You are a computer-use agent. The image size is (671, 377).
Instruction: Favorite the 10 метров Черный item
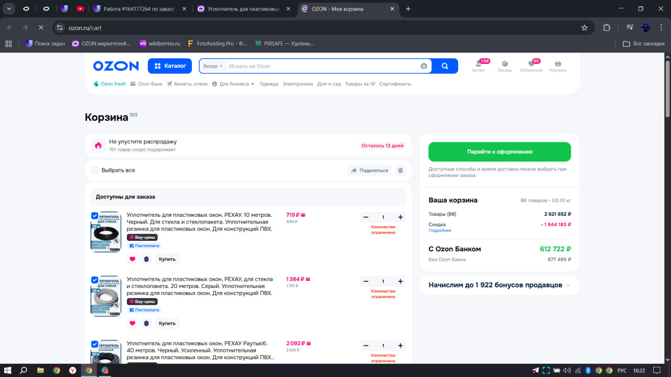click(x=132, y=259)
